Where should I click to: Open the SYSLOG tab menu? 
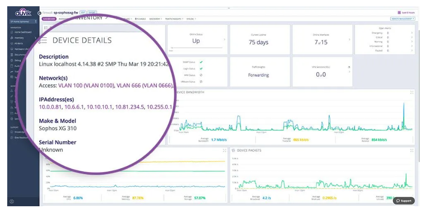point(191,19)
